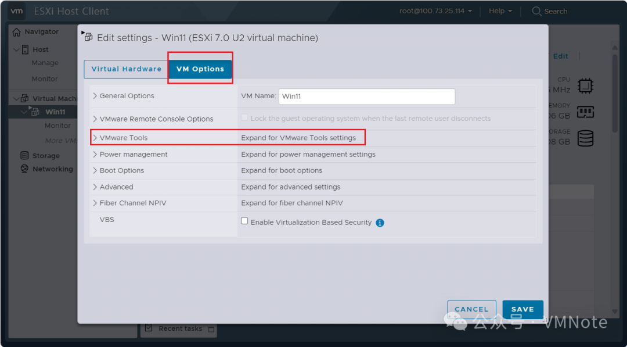The width and height of the screenshot is (627, 347).
Task: Click the CPU chip icon
Action: [585, 85]
